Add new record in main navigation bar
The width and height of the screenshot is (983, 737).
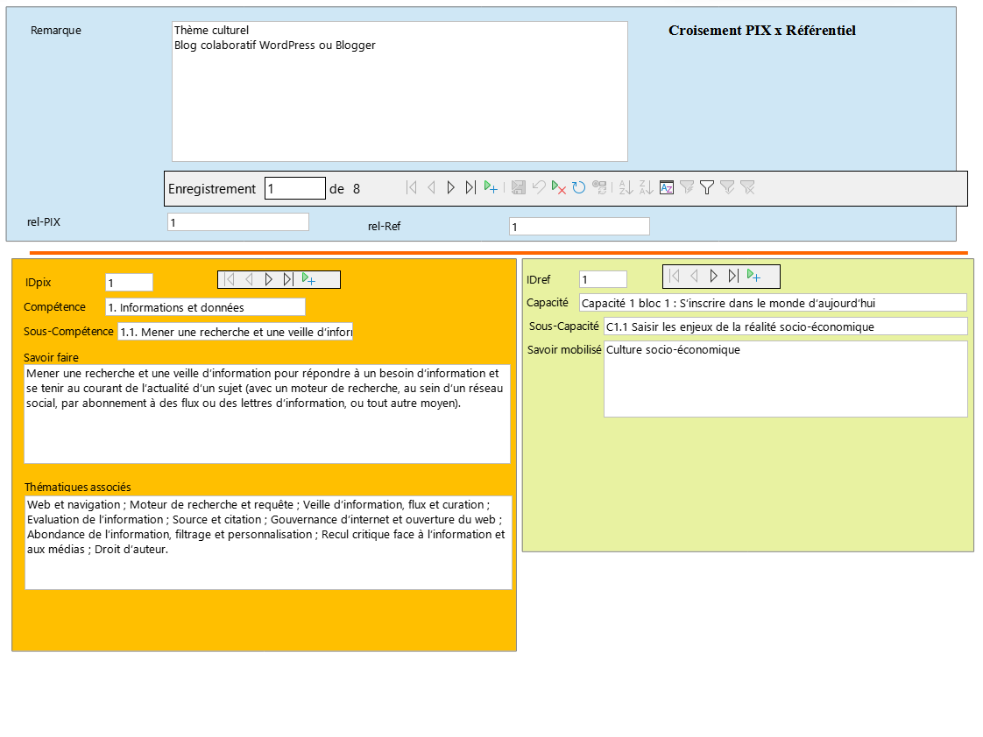(491, 188)
